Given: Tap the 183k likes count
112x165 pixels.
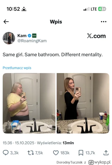Looking at the screenshot, I should 65,153.
